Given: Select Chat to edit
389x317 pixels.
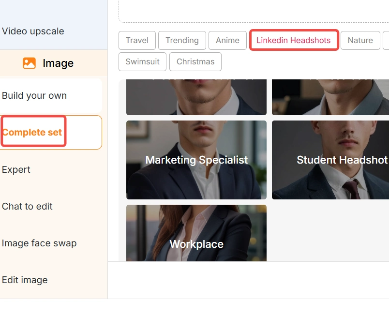Looking at the screenshot, I should [x=27, y=206].
